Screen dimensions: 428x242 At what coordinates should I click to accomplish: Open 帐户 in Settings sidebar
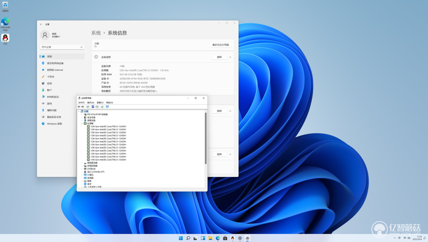tap(62, 90)
